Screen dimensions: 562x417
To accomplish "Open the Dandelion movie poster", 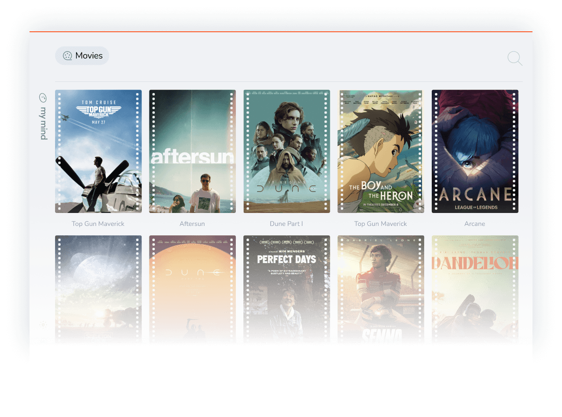I will click(x=474, y=289).
